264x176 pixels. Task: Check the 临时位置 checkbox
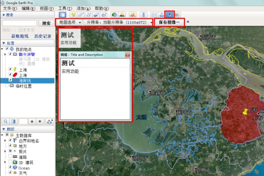[x=7, y=85]
